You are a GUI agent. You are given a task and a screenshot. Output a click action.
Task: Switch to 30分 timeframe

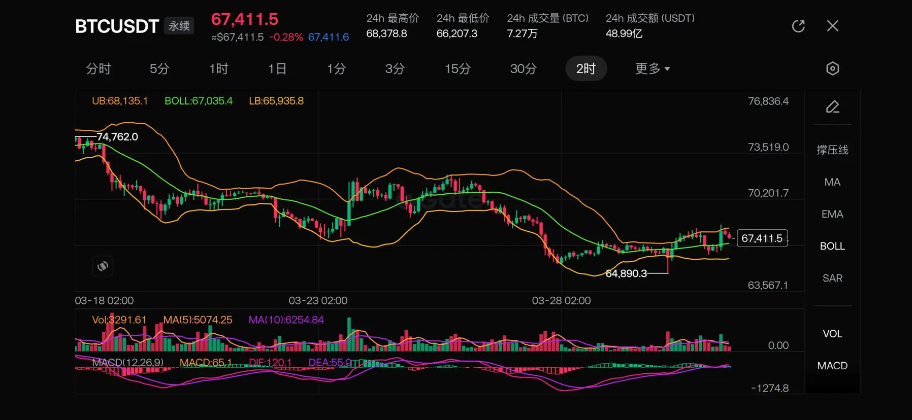524,68
